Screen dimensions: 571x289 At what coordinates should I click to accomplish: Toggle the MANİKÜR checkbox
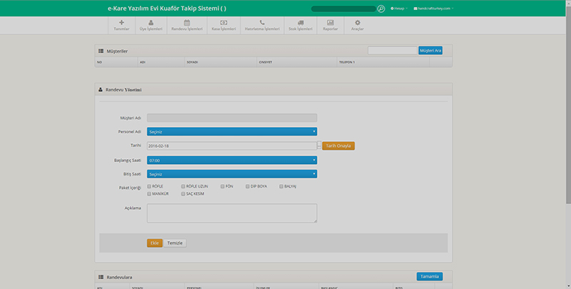click(149, 194)
